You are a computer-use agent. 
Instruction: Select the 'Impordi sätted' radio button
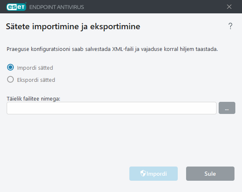click(10, 68)
